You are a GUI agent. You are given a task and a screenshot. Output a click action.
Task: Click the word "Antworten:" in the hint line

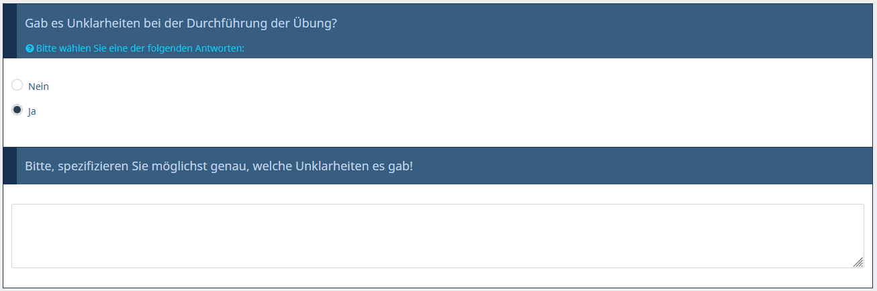[x=220, y=49]
